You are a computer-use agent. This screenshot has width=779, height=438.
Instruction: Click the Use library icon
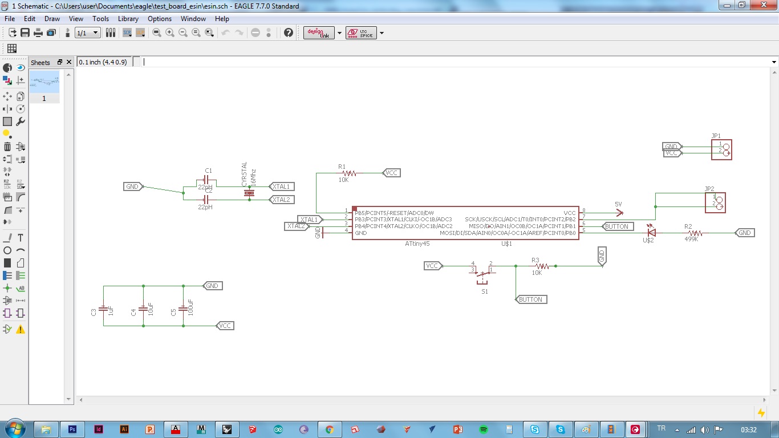point(111,33)
